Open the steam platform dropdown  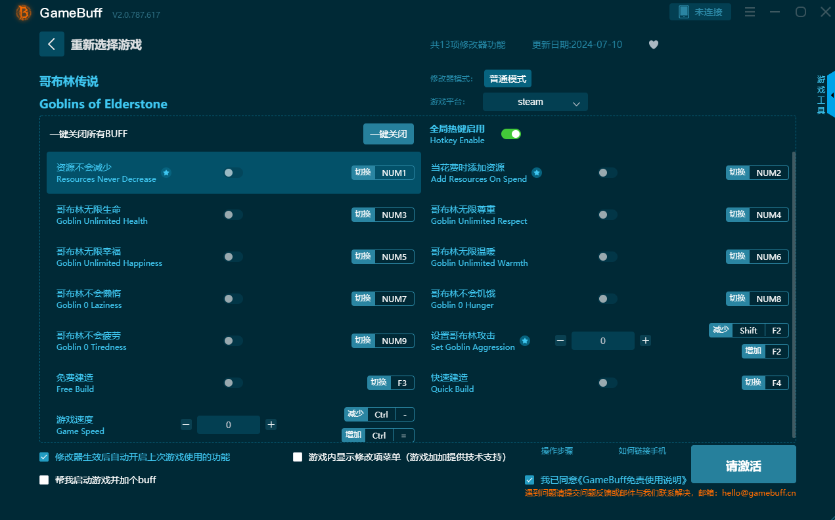coord(535,102)
